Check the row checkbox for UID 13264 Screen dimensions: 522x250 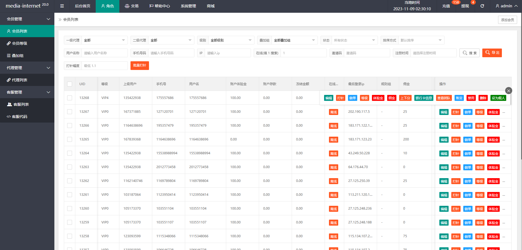[70, 153]
